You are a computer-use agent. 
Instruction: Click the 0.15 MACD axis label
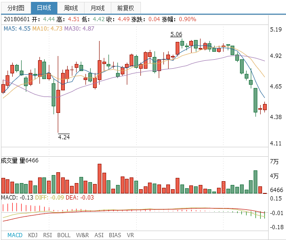pos(276,198)
